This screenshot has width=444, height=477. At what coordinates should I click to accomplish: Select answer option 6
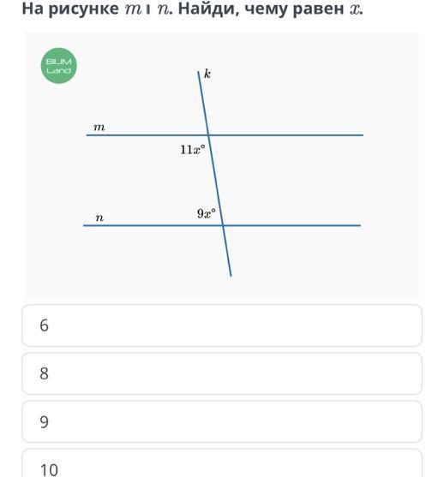(222, 325)
